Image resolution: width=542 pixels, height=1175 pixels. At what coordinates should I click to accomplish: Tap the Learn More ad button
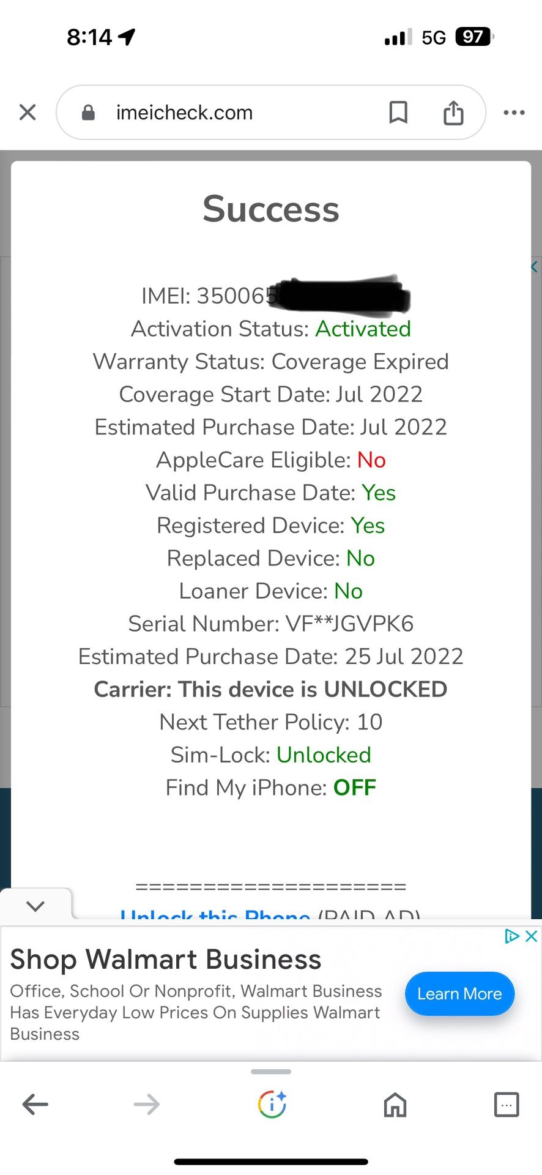click(x=459, y=994)
